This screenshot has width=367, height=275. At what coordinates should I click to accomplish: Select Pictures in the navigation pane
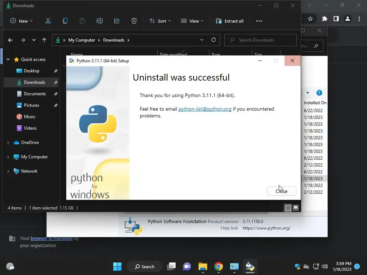pos(32,105)
